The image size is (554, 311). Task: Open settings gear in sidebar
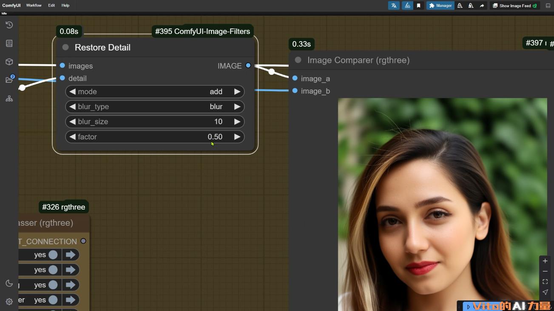(x=9, y=302)
